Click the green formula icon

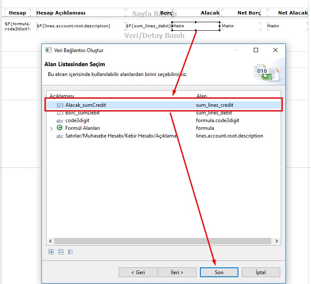click(59, 128)
